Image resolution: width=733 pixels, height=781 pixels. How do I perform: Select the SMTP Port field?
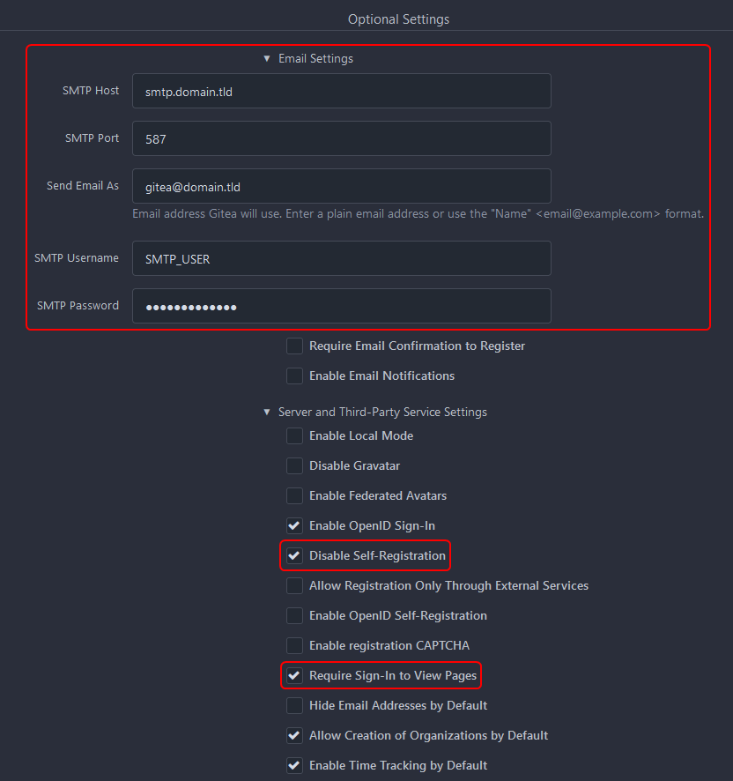click(x=341, y=138)
